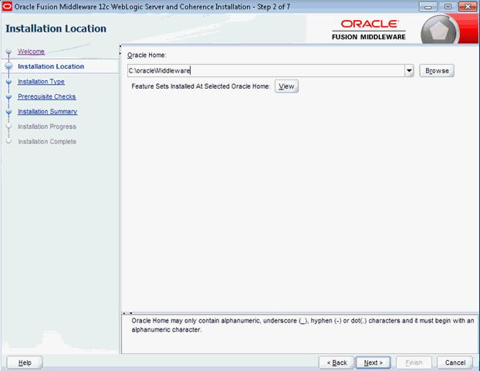Click Installation Progress step label
The width and height of the screenshot is (480, 371).
(47, 126)
